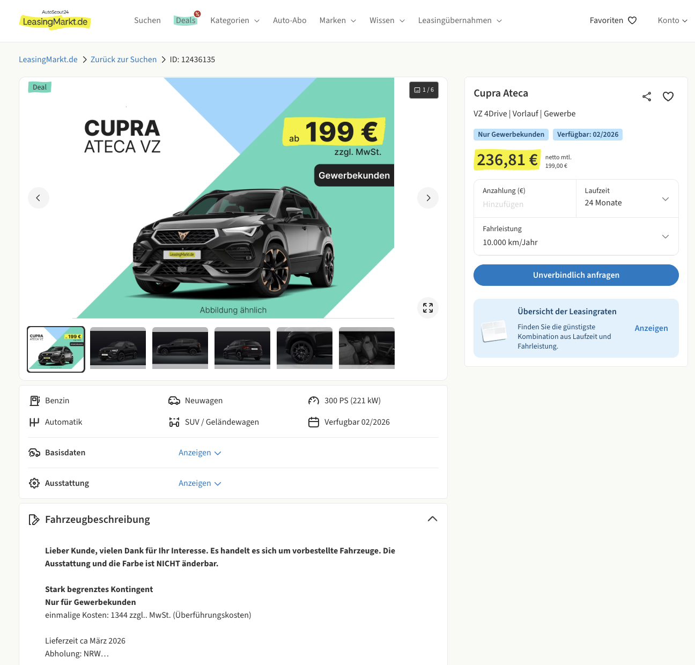Expand Basisdaten via Anzeigen
Viewport: 695px width, 665px height.
[200, 453]
